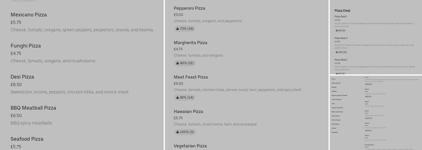The image size is (422, 150).
Task: Open the Garlic Bread menu category
Action: coord(336,83)
